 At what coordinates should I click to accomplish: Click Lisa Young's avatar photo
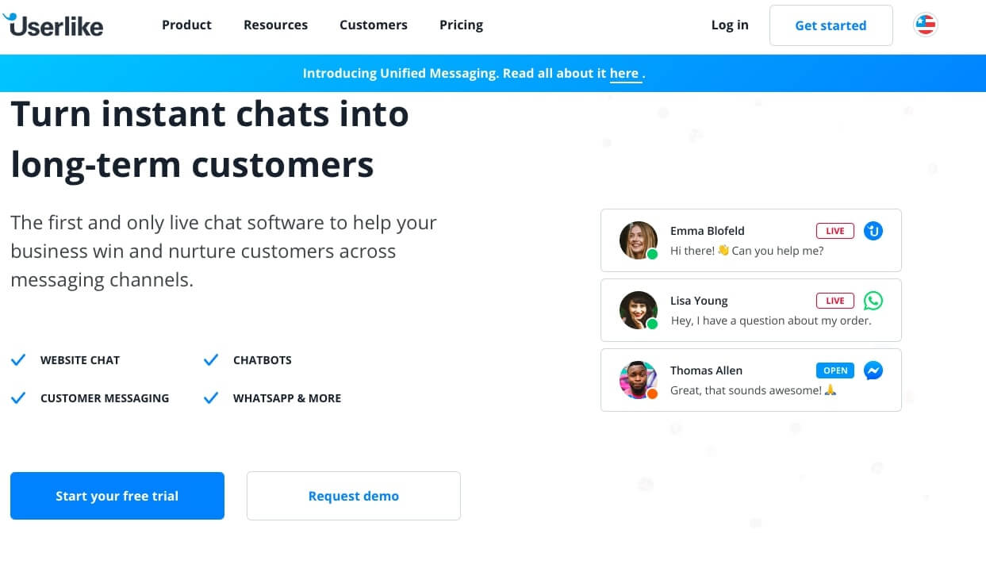[x=639, y=310]
